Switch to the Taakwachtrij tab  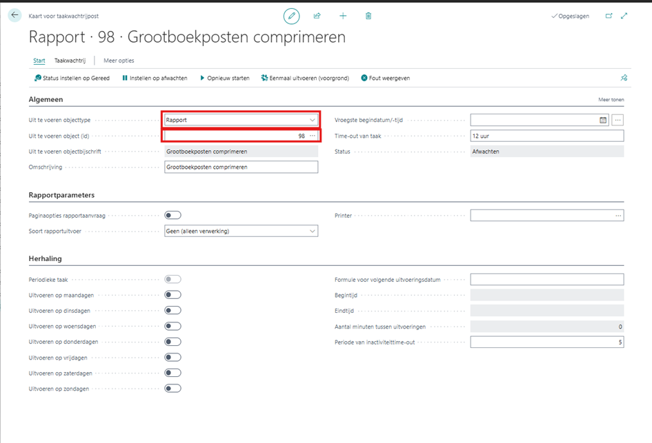[71, 61]
